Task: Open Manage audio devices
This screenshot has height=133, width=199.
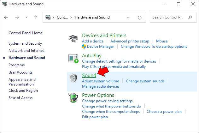Action: (x=100, y=86)
